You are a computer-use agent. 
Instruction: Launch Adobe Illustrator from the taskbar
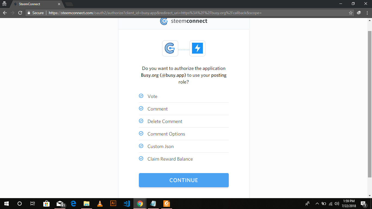click(113, 204)
